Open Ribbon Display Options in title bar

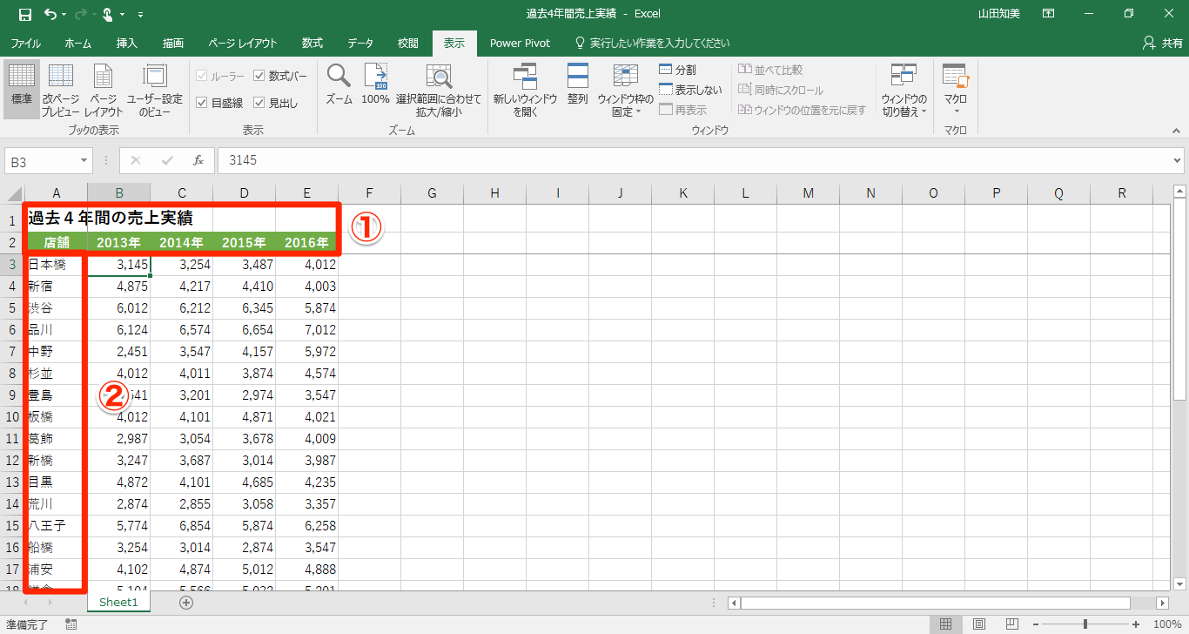[x=1049, y=14]
